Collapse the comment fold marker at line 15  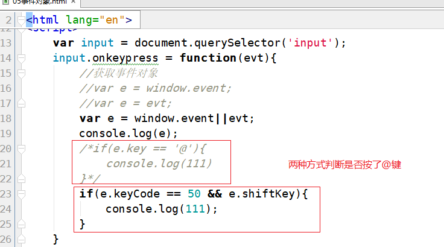click(21, 73)
